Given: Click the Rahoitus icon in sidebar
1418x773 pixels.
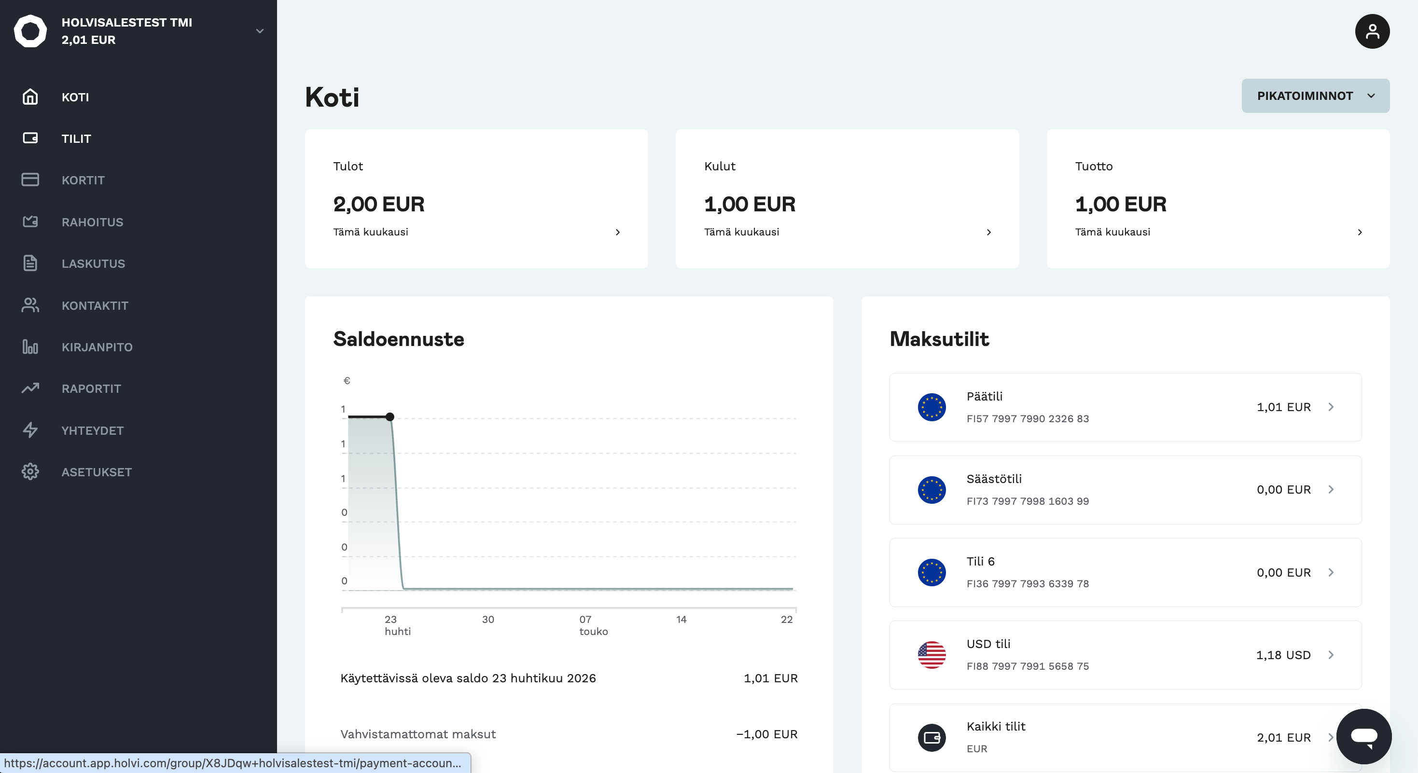Looking at the screenshot, I should pos(30,222).
